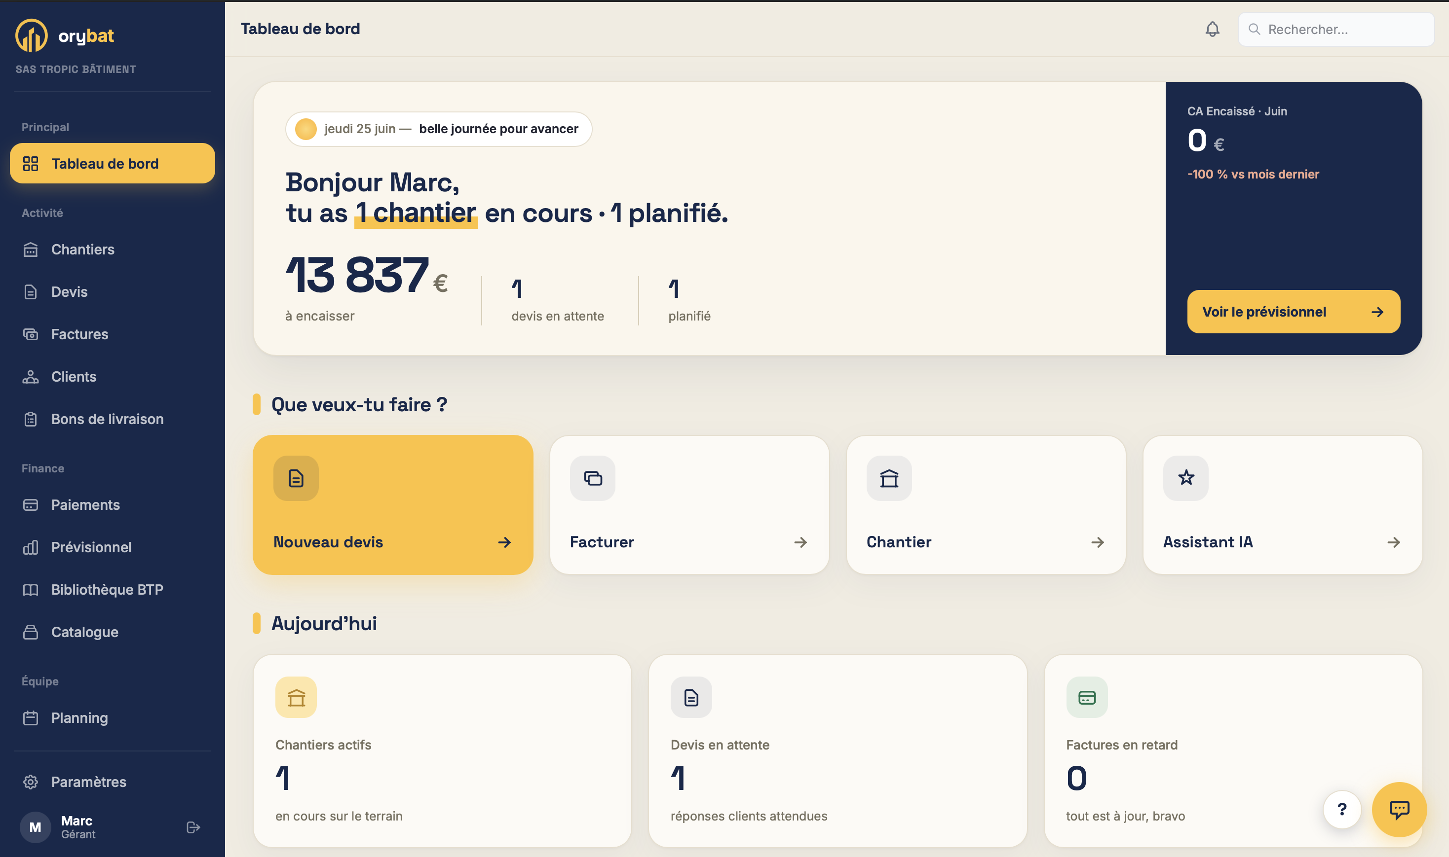
Task: Open Devis section in sidebar
Action: tap(112, 291)
